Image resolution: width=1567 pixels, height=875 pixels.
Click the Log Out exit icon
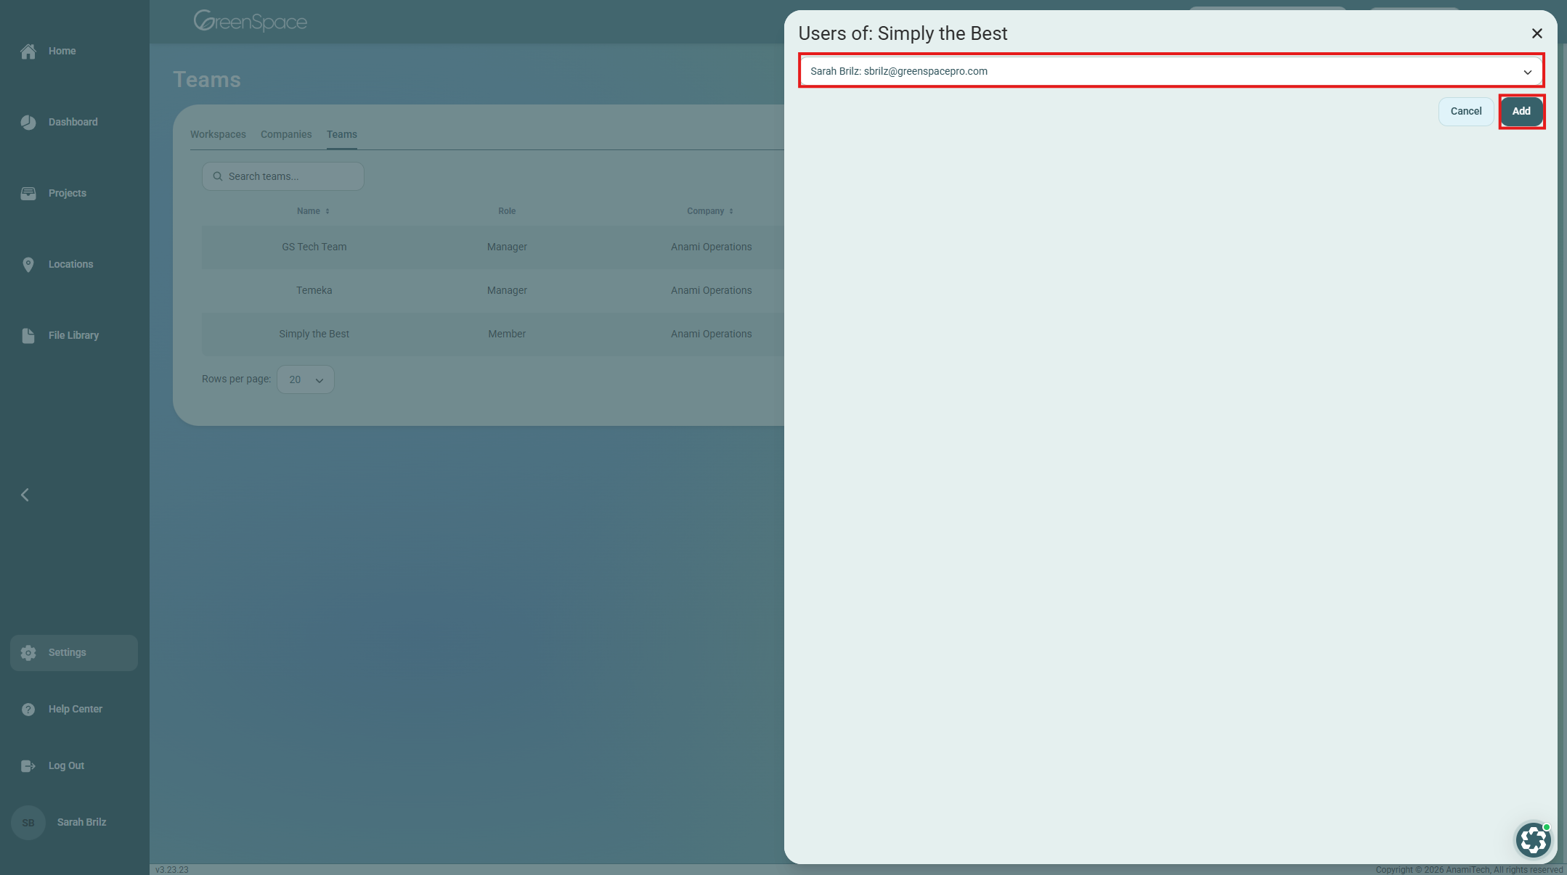[28, 766]
